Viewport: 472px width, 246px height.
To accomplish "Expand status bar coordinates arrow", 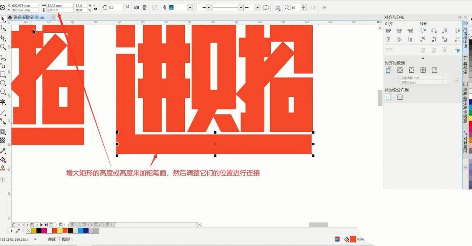I will click(35, 239).
